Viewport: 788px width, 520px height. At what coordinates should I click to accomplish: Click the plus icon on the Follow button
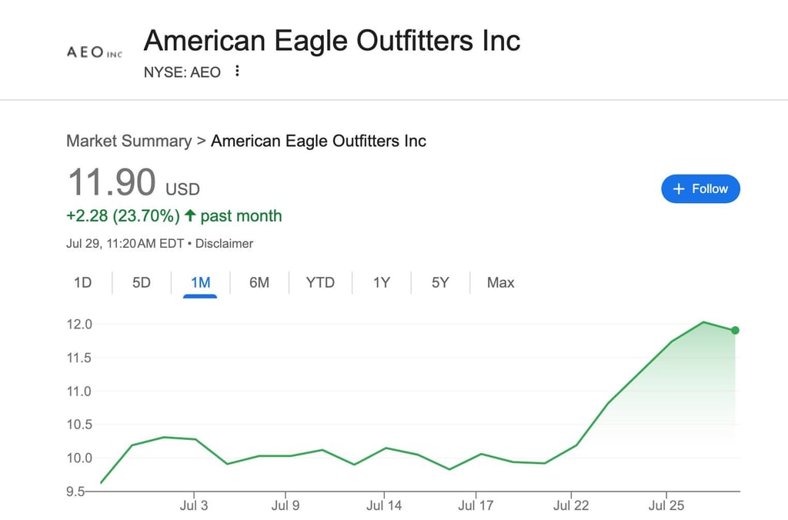(x=679, y=189)
